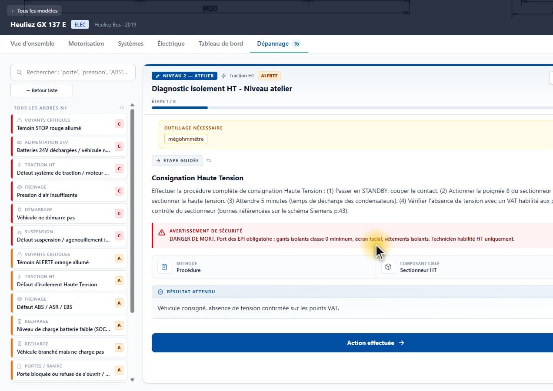
Task: Click the Retour liste button
Action: tap(42, 90)
